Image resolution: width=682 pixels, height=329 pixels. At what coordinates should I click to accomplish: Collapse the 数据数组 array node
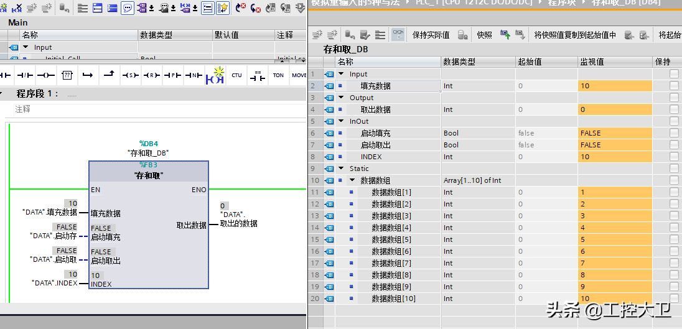pyautogui.click(x=352, y=180)
